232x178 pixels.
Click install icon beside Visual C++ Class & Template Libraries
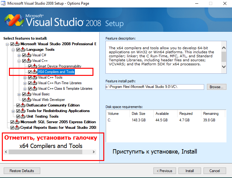35,89
